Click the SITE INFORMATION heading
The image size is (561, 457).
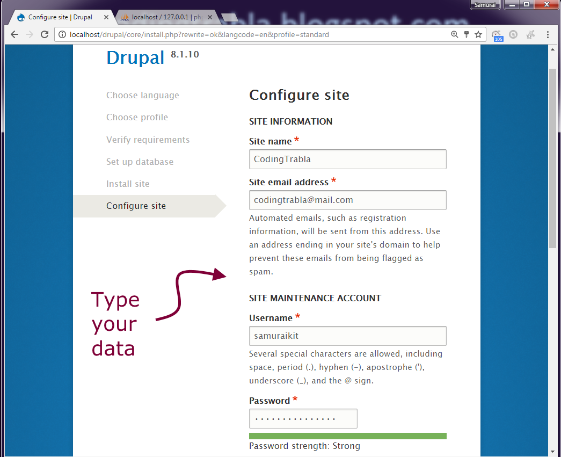click(x=290, y=122)
